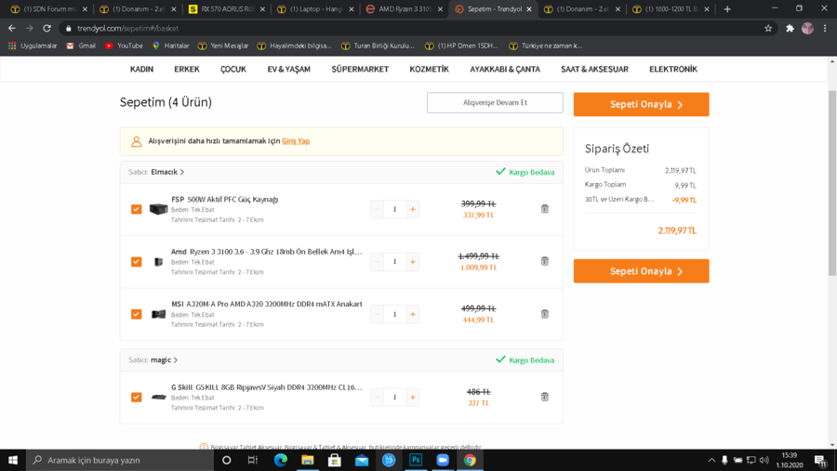837x471 pixels.
Task: Reload the current page
Action: pyautogui.click(x=47, y=28)
